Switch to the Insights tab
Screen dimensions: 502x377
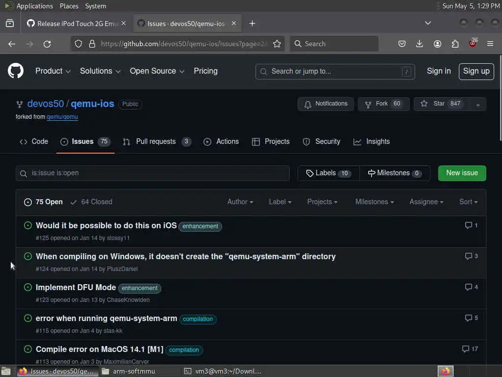[x=372, y=142]
